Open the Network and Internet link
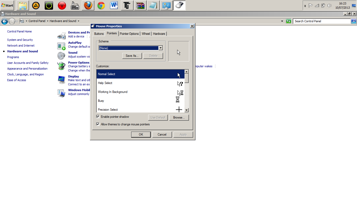357x201 pixels. pyautogui.click(x=21, y=46)
